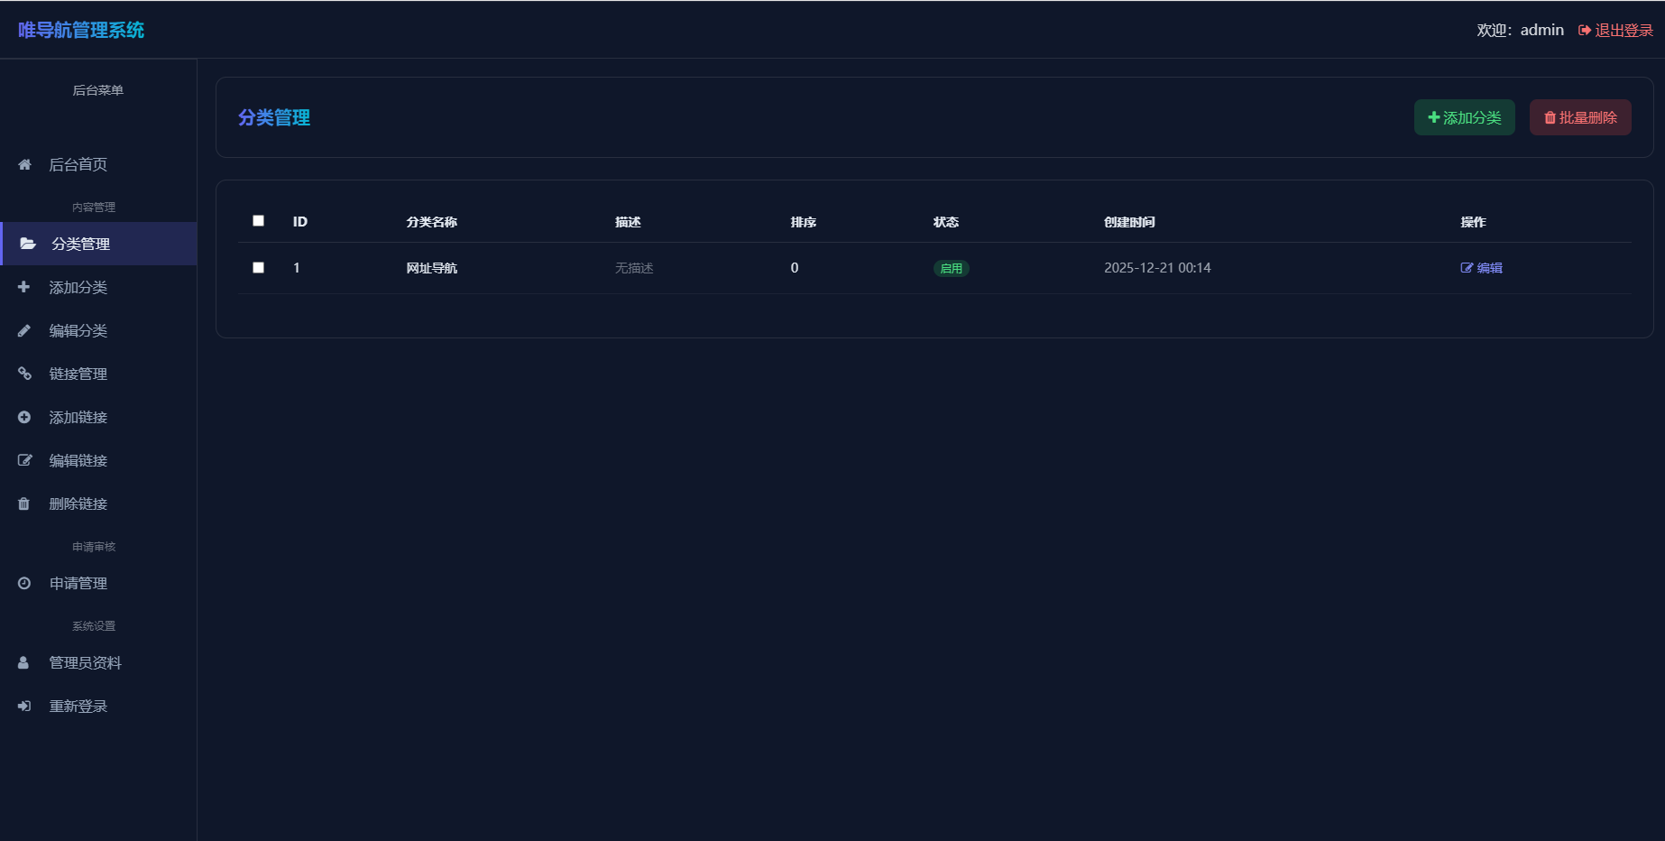This screenshot has width=1665, height=841.
Task: Click the 唯导航管理系统 site title
Action: click(81, 30)
